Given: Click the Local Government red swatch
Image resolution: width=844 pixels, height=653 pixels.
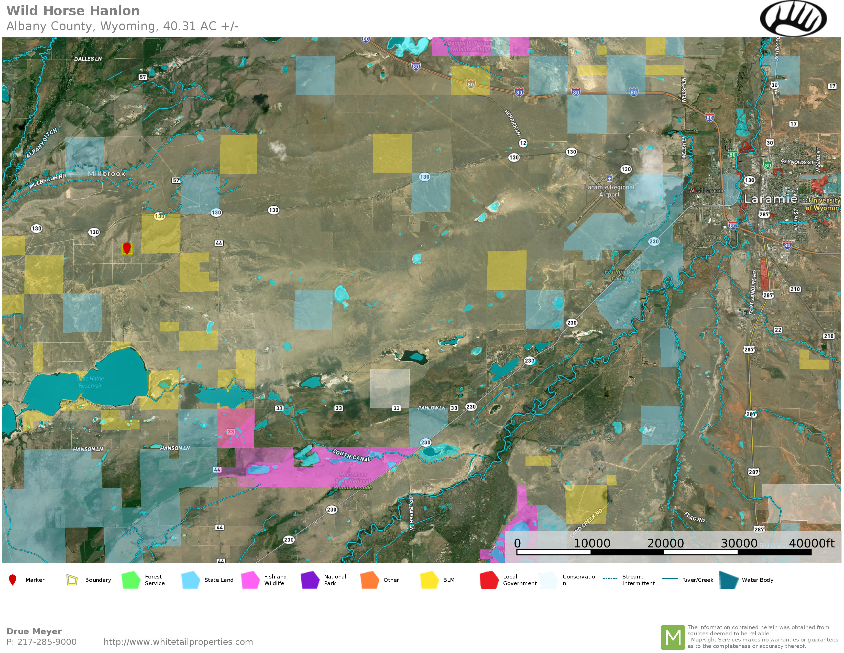Looking at the screenshot, I should 489,580.
